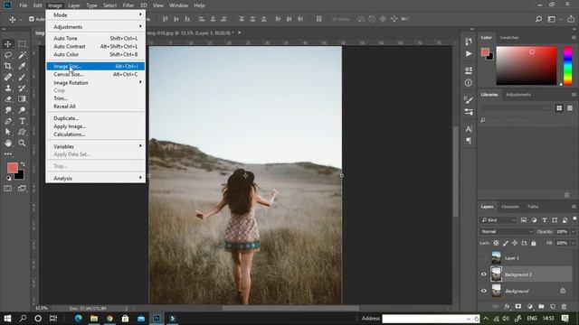Hide the locked Background layer
The image size is (579, 325).
point(484,291)
